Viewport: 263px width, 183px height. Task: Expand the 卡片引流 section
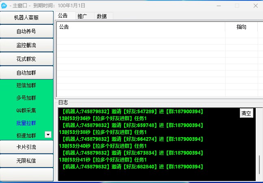[27, 147]
